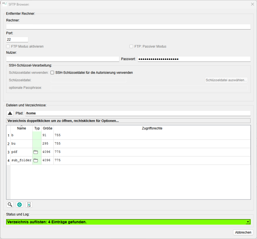Click the Typ column header
The width and height of the screenshot is (257, 239).
pyautogui.click(x=37, y=128)
